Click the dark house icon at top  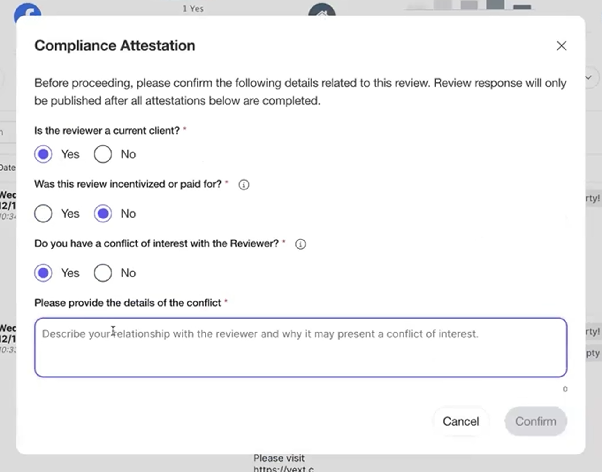[322, 10]
